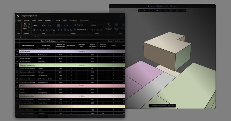Toggle double underline formatting
Image resolution: width=231 pixels, height=121 pixels.
coord(43,30)
